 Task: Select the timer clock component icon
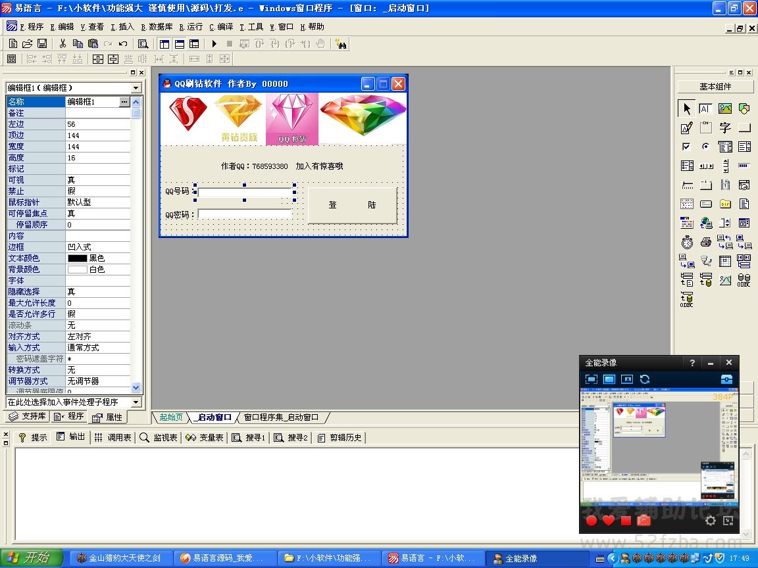click(x=686, y=241)
